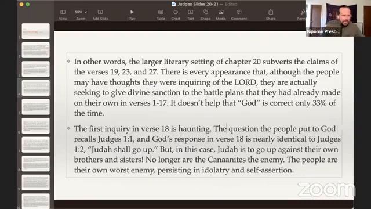Open the View sidebar options
The image size is (371, 209).
click(63, 15)
